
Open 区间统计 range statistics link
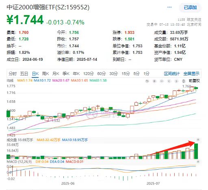[x=172, y=74]
